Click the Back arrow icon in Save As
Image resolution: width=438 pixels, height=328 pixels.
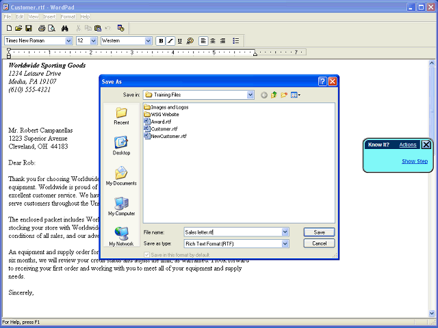coord(264,95)
